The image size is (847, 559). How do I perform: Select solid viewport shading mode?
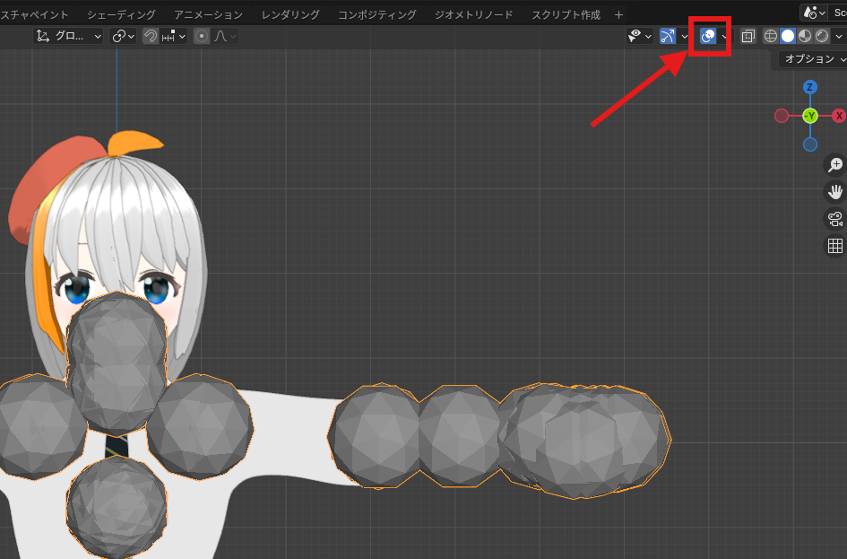788,36
